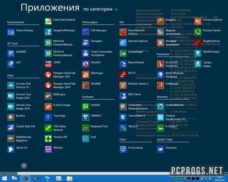Launch PuTTY icon

click(123, 75)
